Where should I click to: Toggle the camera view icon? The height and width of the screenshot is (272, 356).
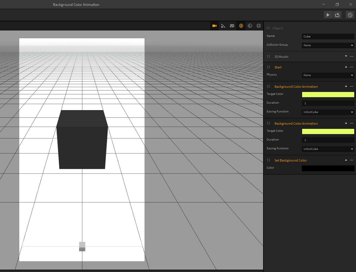[214, 26]
